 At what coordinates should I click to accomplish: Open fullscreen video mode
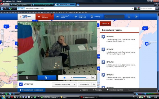[92, 78]
